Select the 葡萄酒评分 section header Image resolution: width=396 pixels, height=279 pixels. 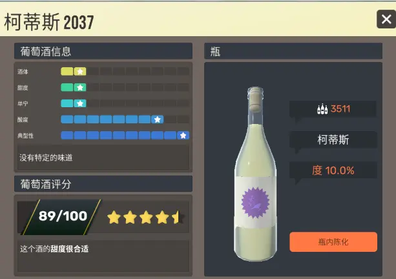(103, 184)
